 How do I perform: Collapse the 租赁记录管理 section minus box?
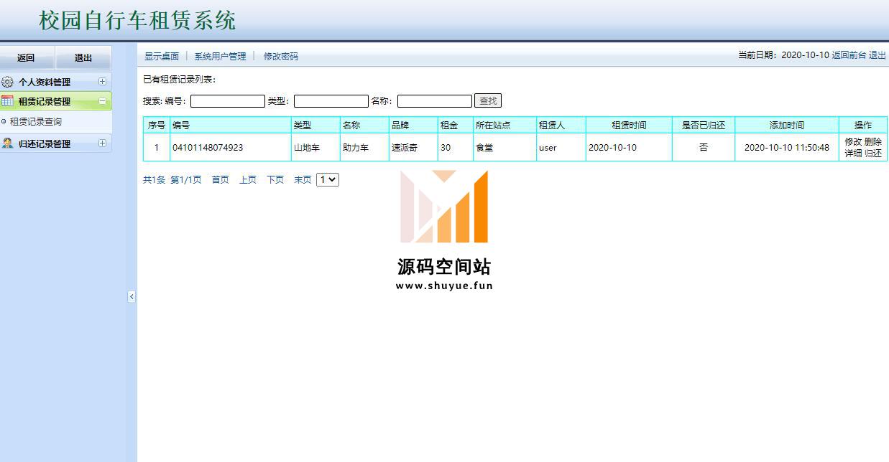(x=102, y=101)
